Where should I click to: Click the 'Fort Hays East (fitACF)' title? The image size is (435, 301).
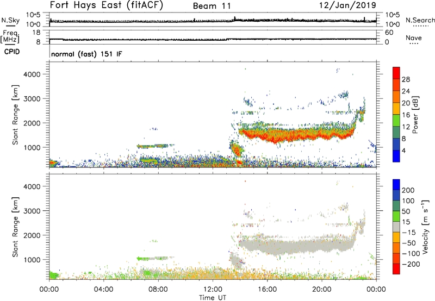[x=107, y=5]
